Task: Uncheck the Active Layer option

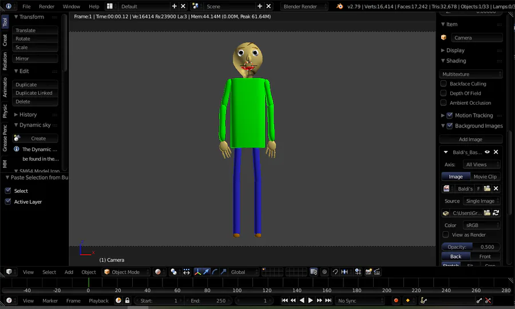Action: tap(8, 201)
